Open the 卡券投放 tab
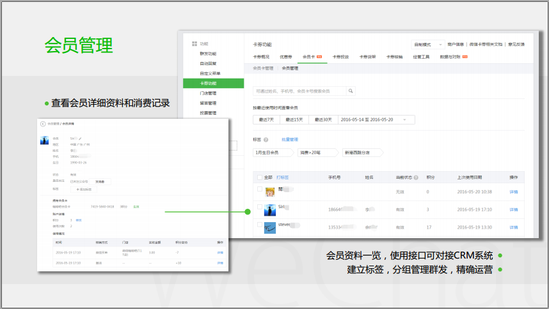Screen dimensions: 549x309 [340, 57]
